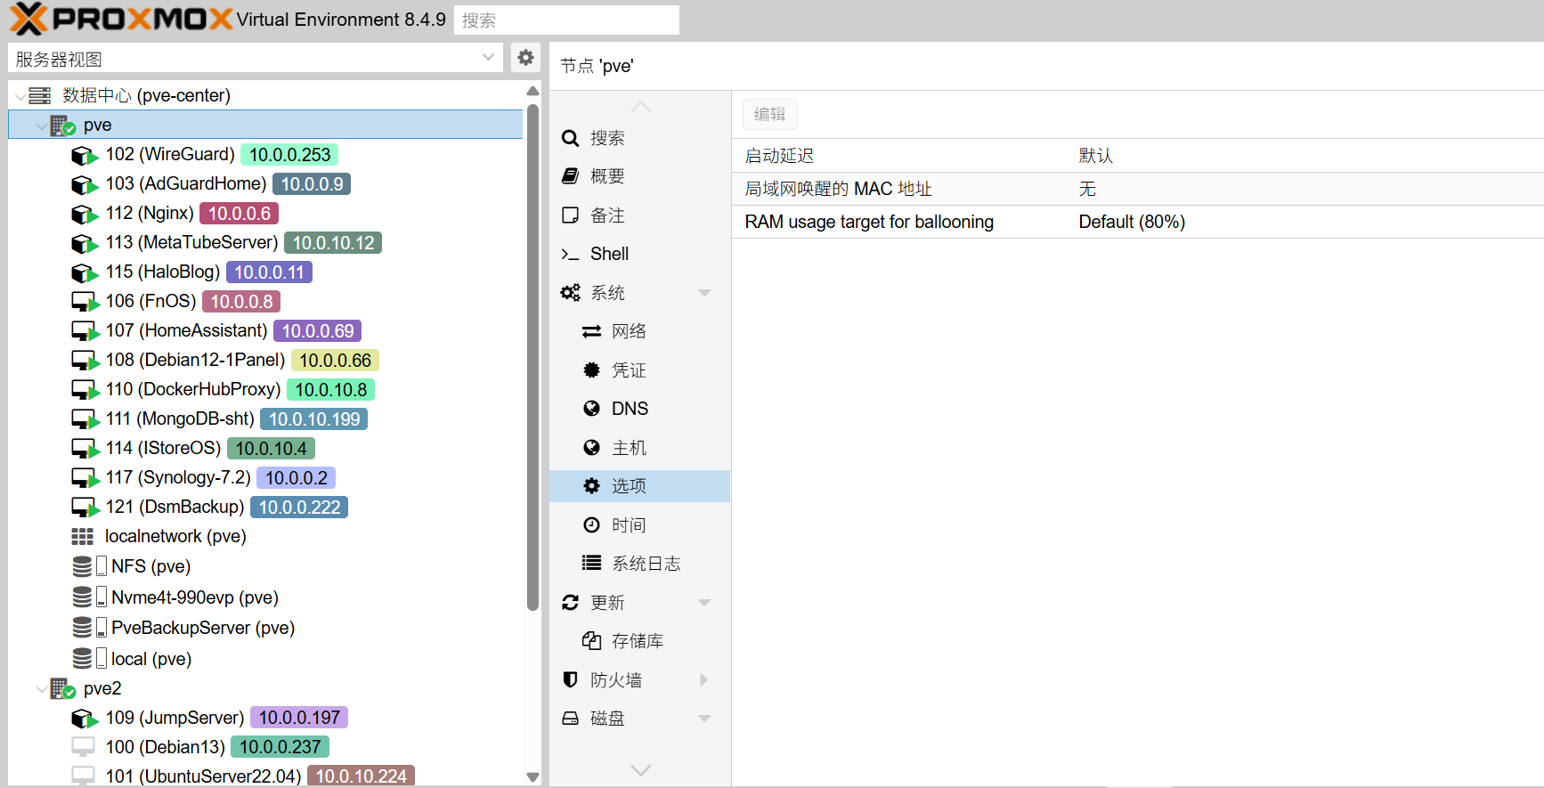1544x788 pixels.
Task: Click the 10.0.0.6 tag on Nginx
Action: click(240, 214)
